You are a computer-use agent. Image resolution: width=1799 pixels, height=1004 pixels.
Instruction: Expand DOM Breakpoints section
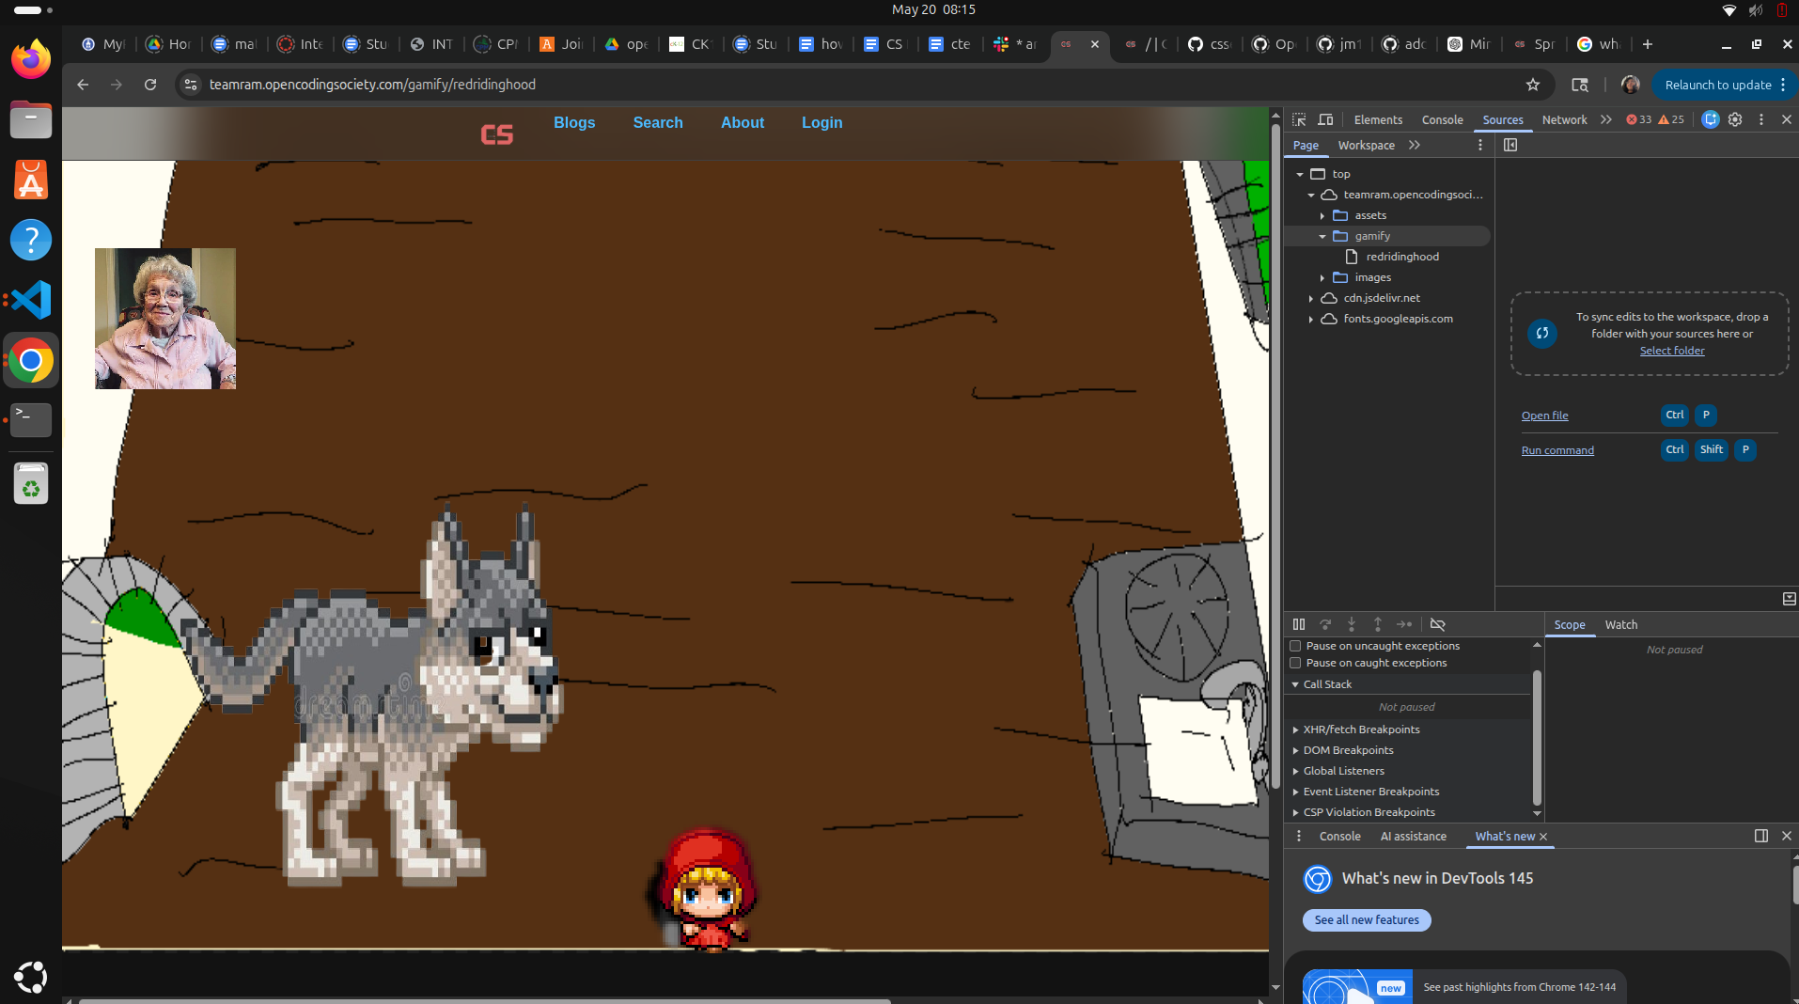(1295, 750)
